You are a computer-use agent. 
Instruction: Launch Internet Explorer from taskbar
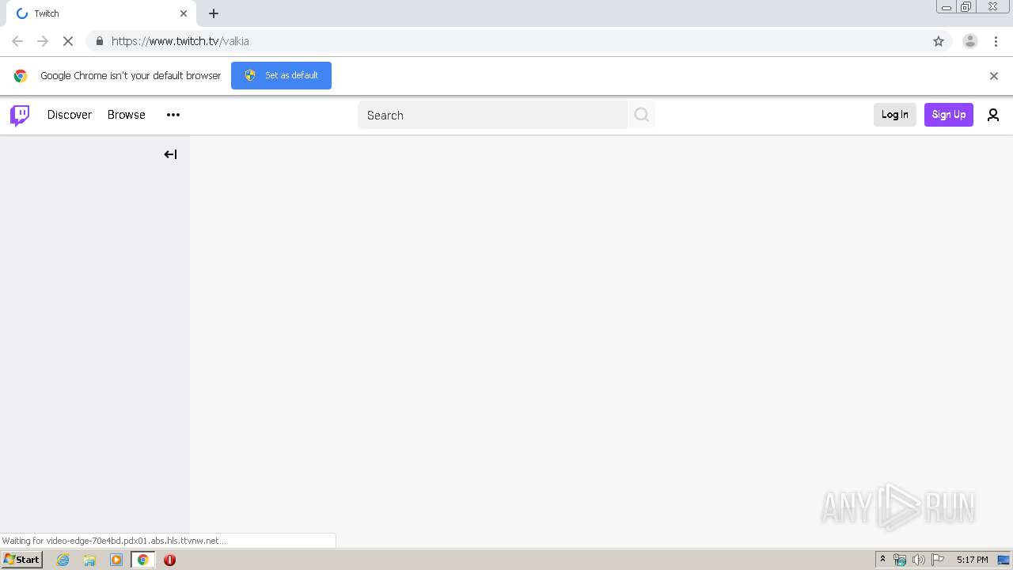click(x=63, y=560)
